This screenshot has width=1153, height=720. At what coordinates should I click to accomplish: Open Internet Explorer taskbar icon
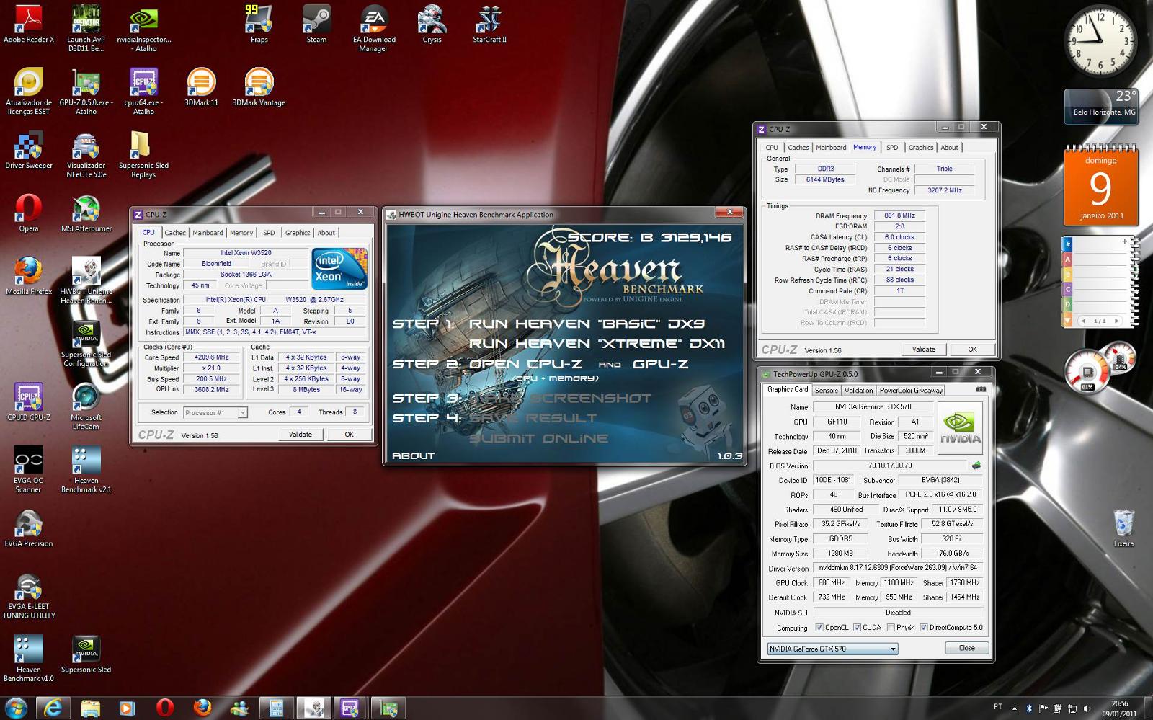[53, 708]
